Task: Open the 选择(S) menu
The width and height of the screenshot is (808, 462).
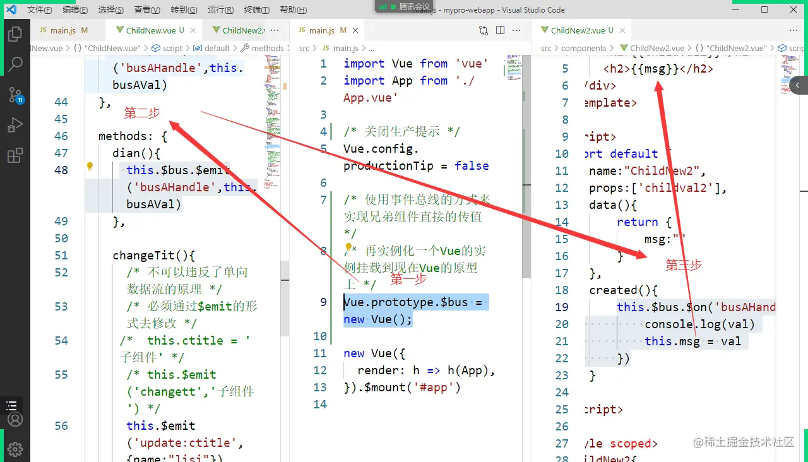Action: click(x=111, y=9)
